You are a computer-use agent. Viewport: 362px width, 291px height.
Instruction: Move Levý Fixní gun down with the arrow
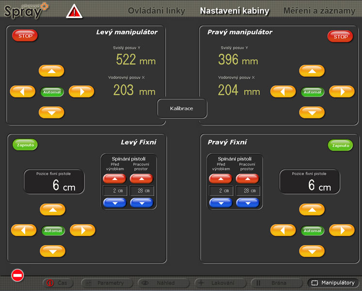[x=52, y=251]
